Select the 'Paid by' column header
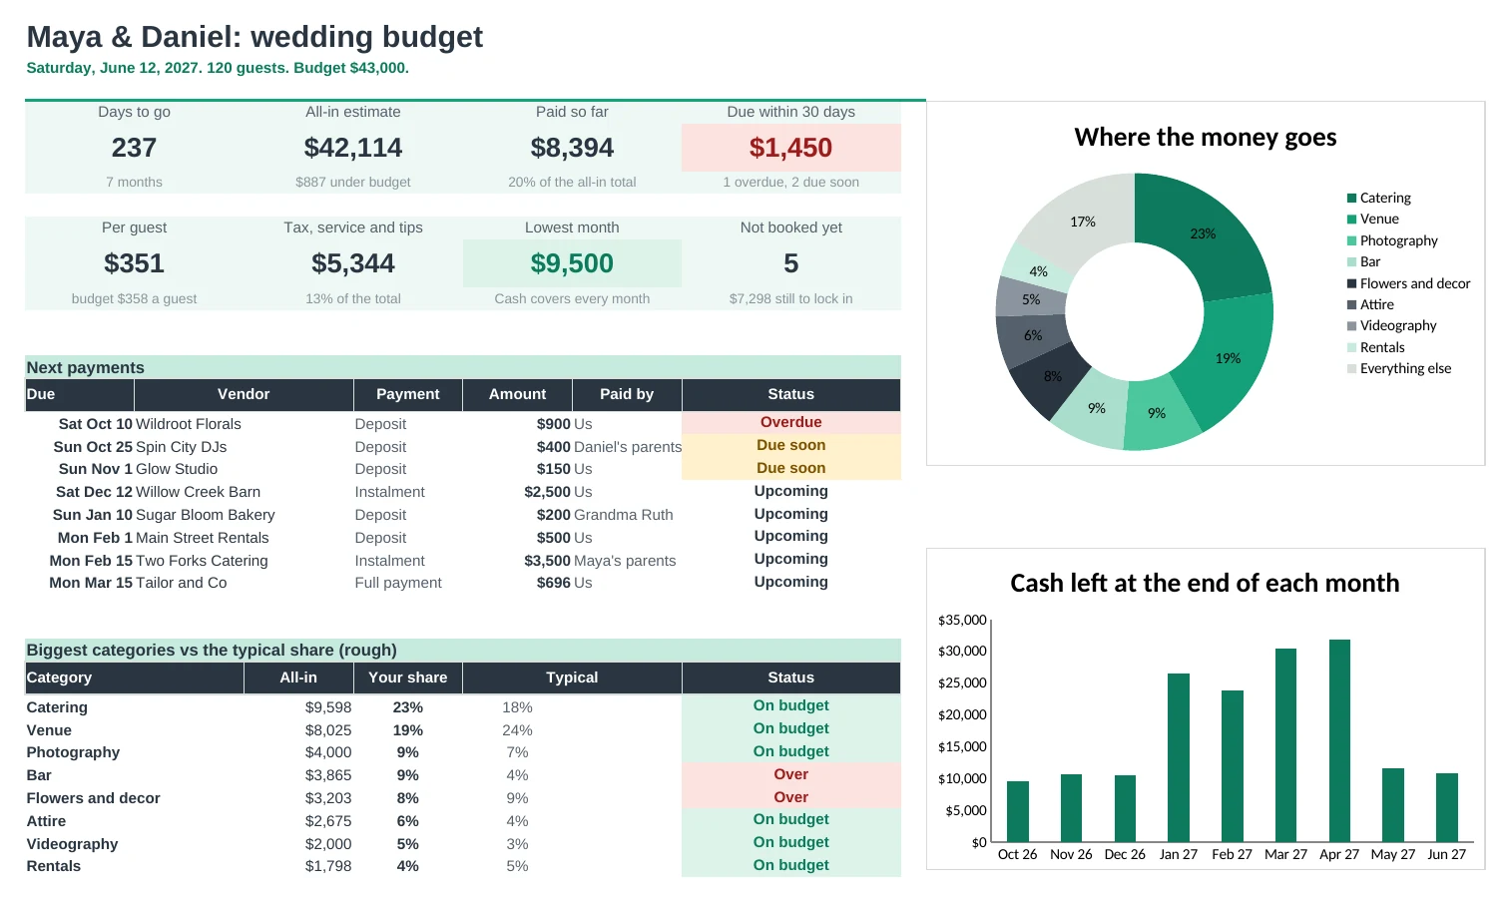Screen dimensions: 1510x901 coord(627,394)
